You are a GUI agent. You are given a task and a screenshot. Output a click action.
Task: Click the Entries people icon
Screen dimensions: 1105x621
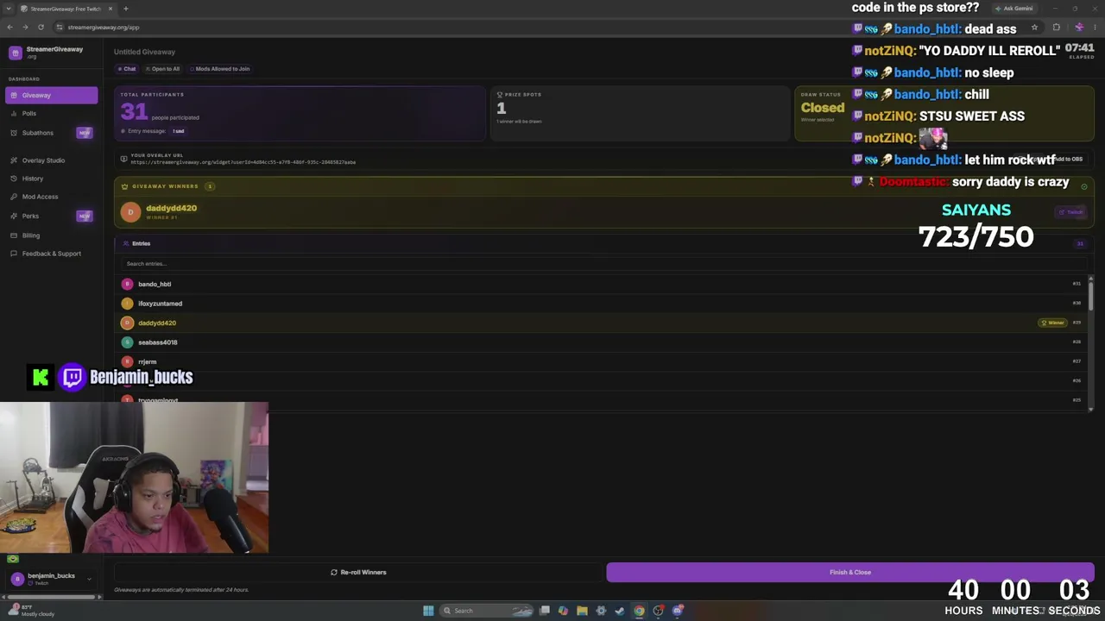(x=127, y=243)
